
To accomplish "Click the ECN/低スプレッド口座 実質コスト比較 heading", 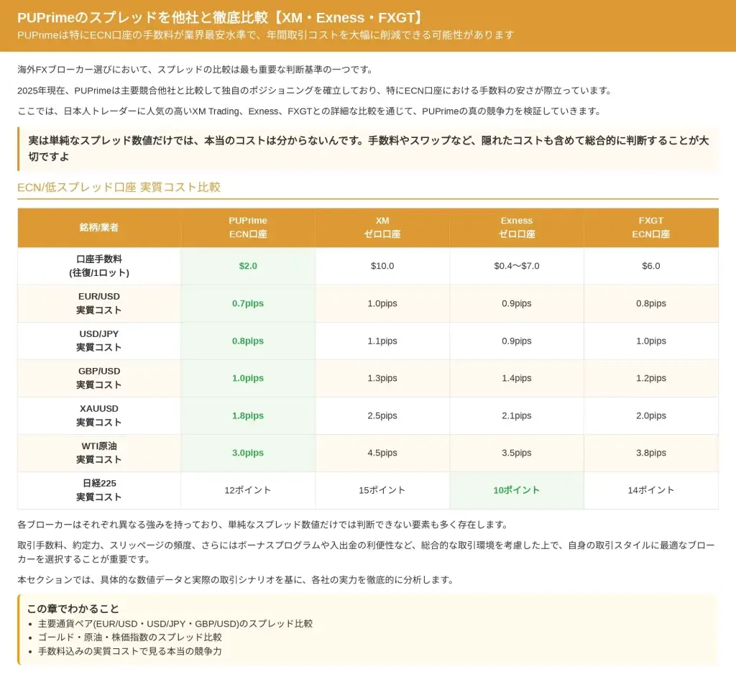I will [x=119, y=188].
